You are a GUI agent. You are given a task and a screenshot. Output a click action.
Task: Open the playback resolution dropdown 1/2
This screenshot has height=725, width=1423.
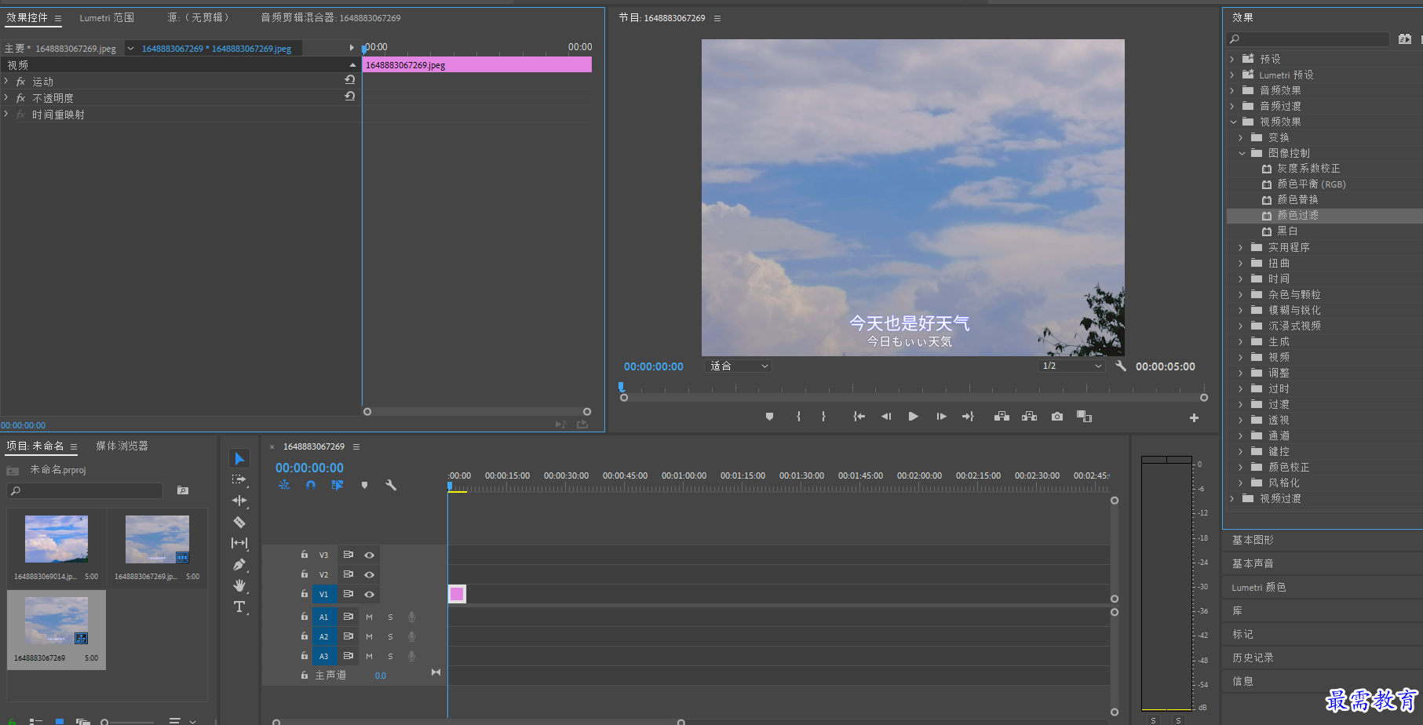click(1071, 366)
